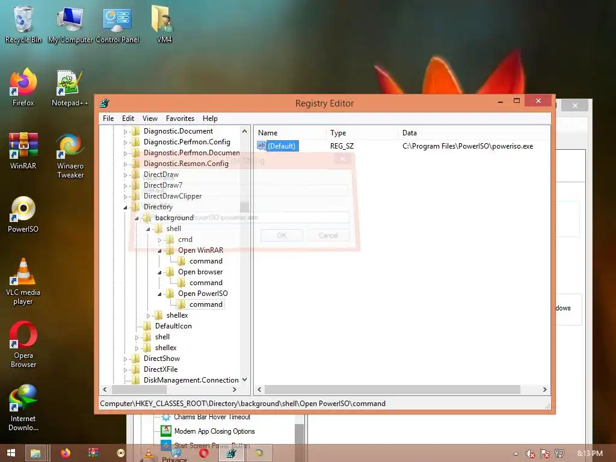The height and width of the screenshot is (462, 616).
Task: Open the Recycle Bin desktop icon
Action: 23,24
